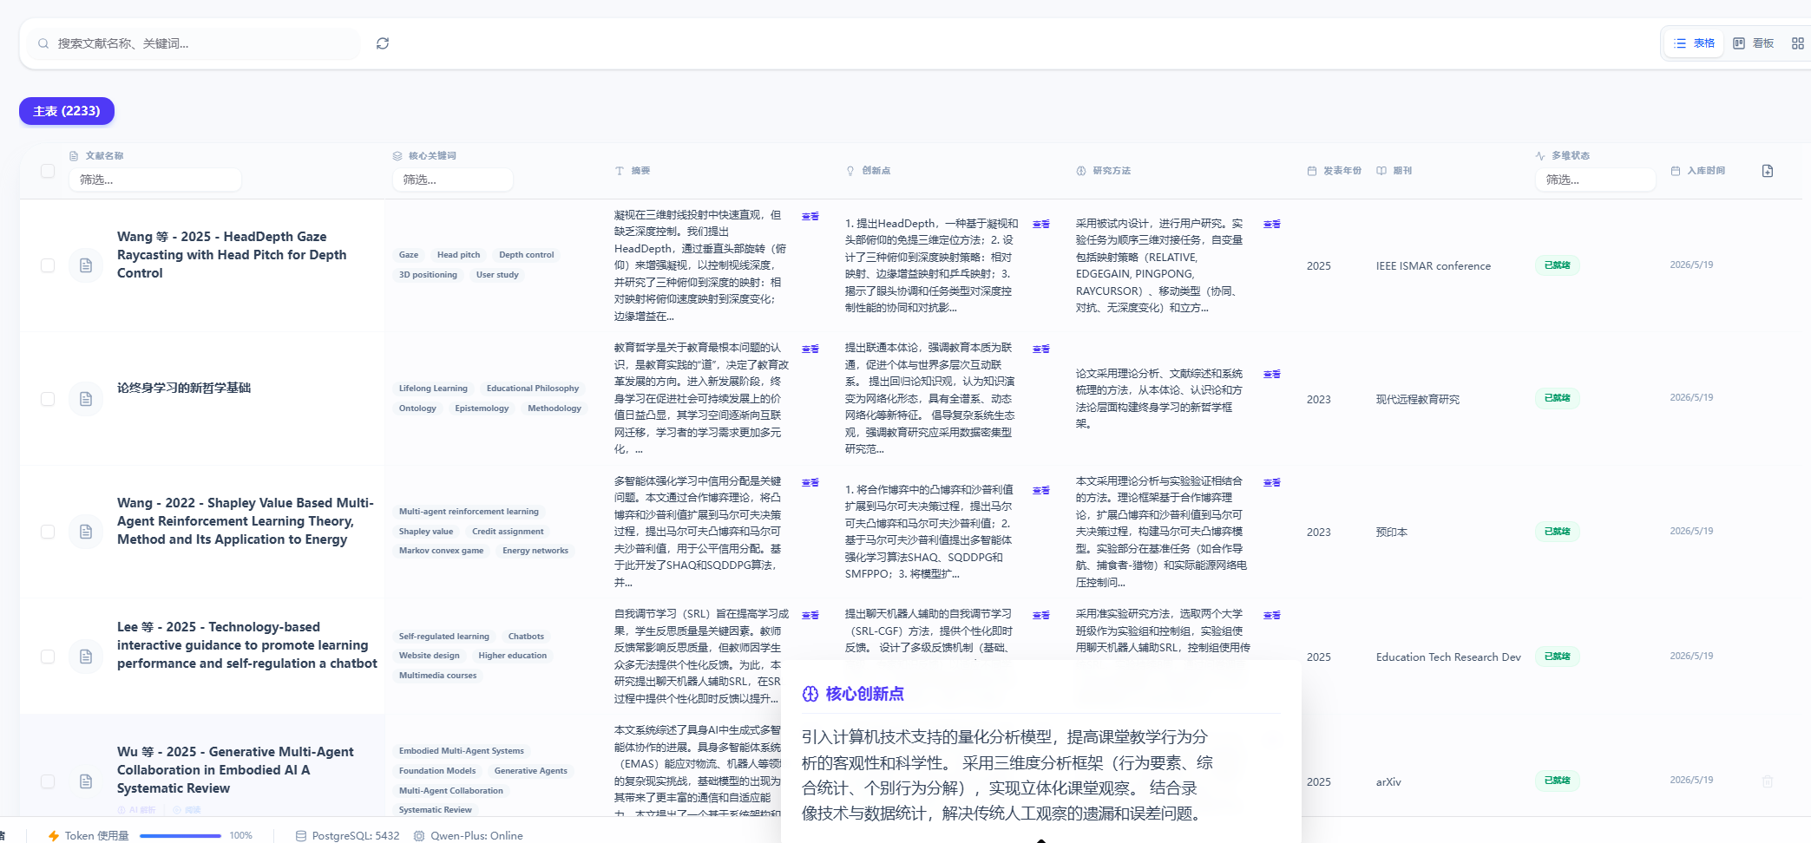This screenshot has width=1811, height=843.
Task: Click the Generative Agents keyword tag
Action: (x=530, y=771)
